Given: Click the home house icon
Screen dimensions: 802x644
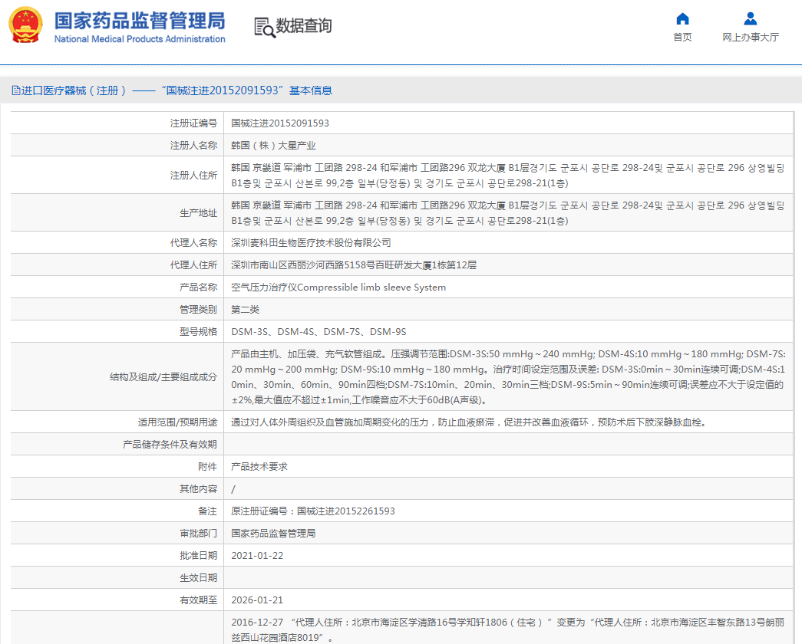Looking at the screenshot, I should [x=682, y=18].
